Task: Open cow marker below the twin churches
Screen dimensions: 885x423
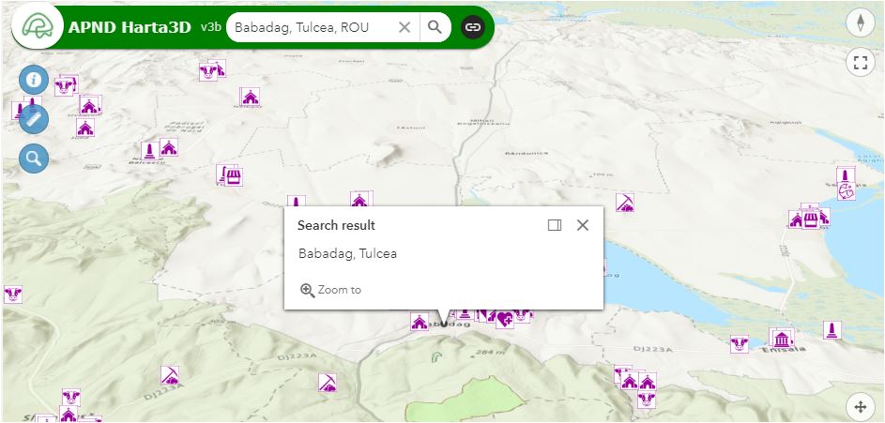Action: tap(647, 400)
